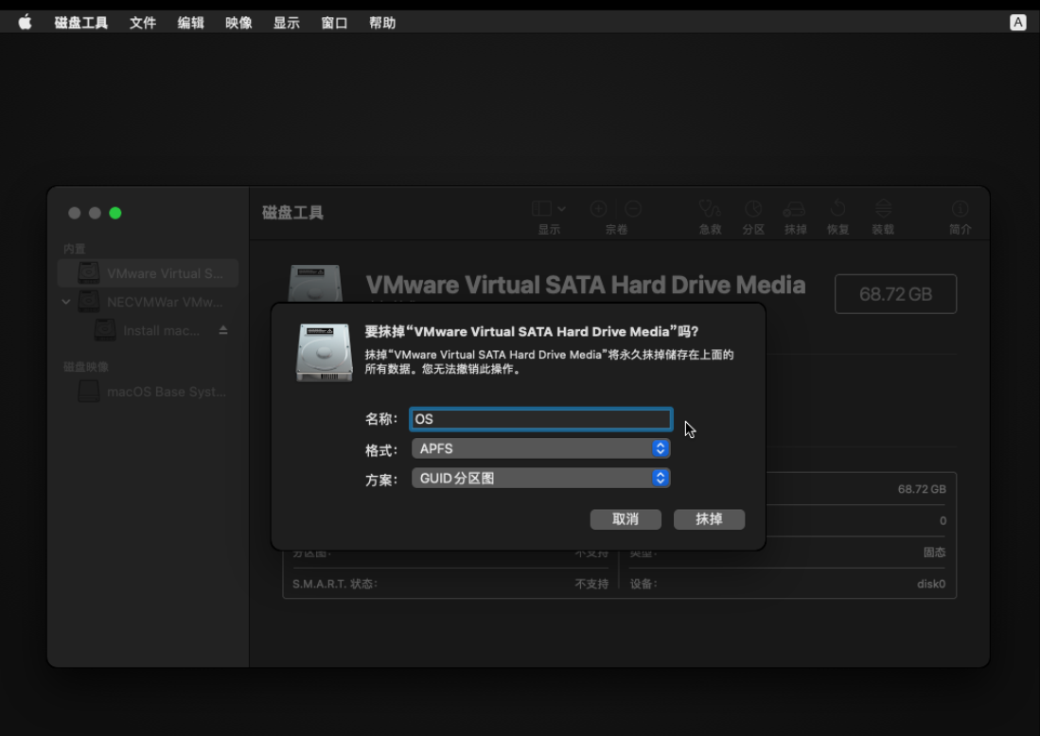Select the Install mac... volume

coord(148,330)
